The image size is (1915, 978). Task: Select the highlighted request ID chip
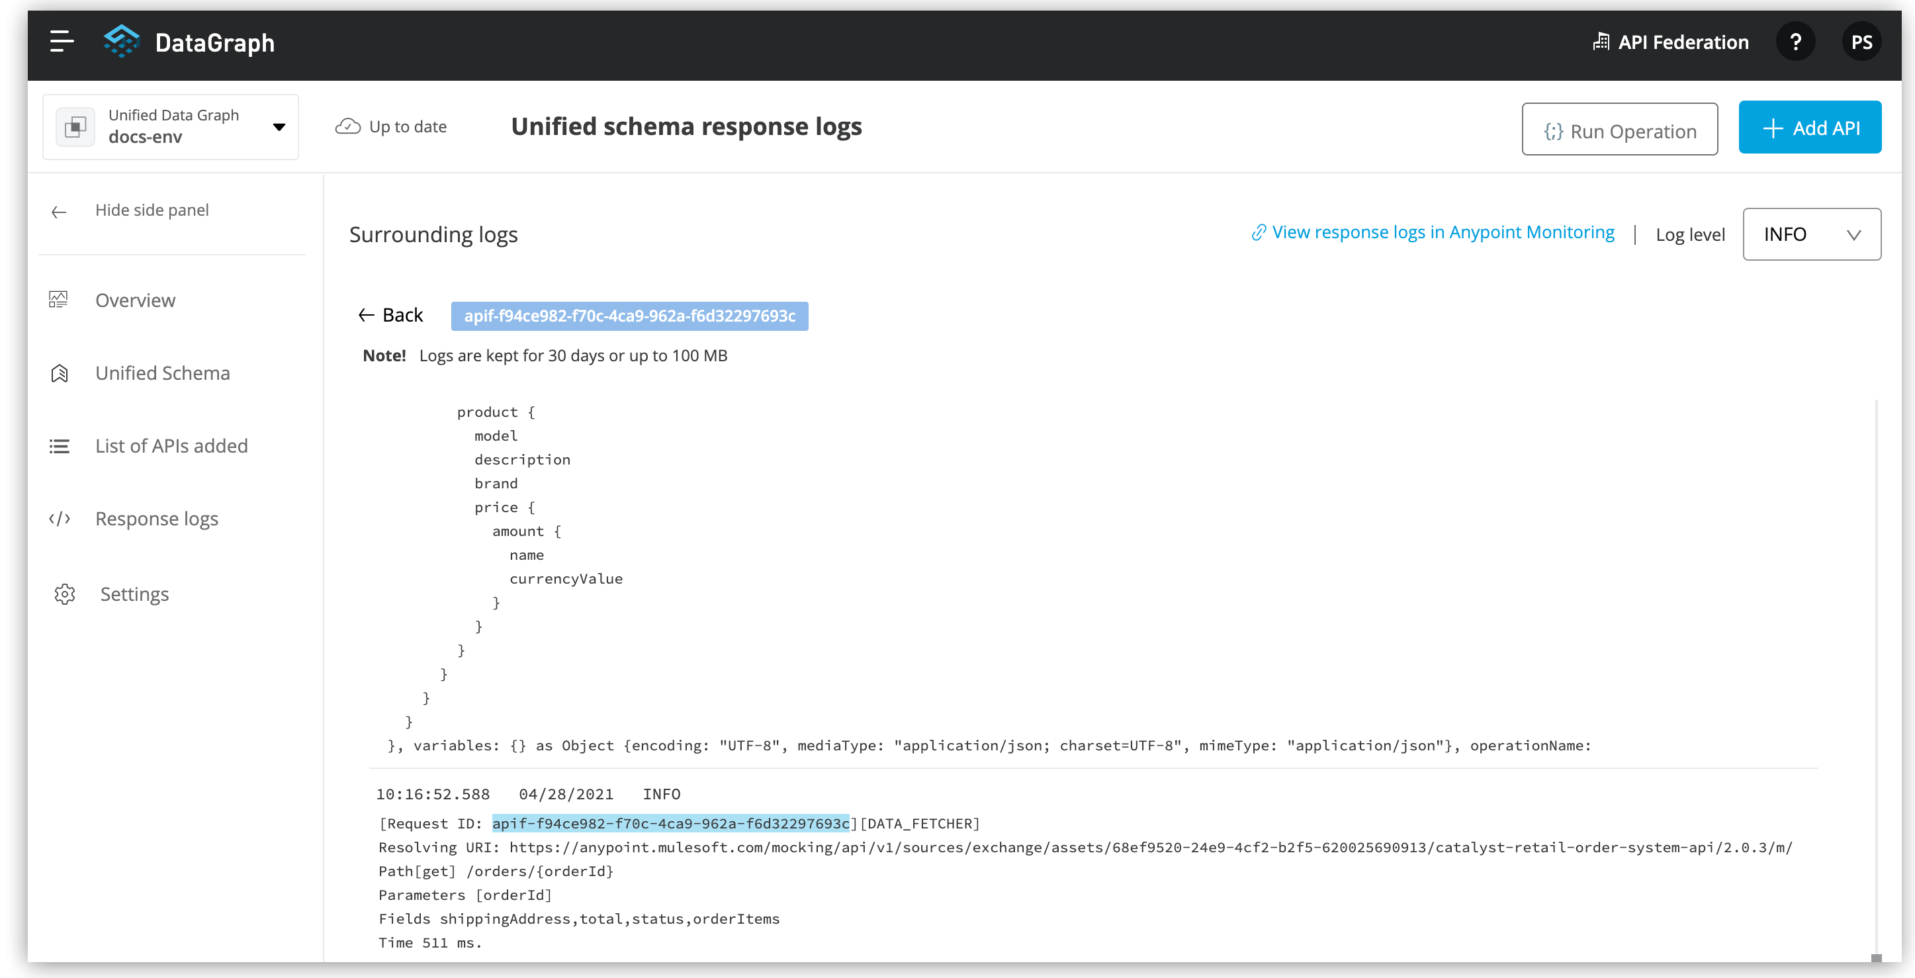coord(630,316)
